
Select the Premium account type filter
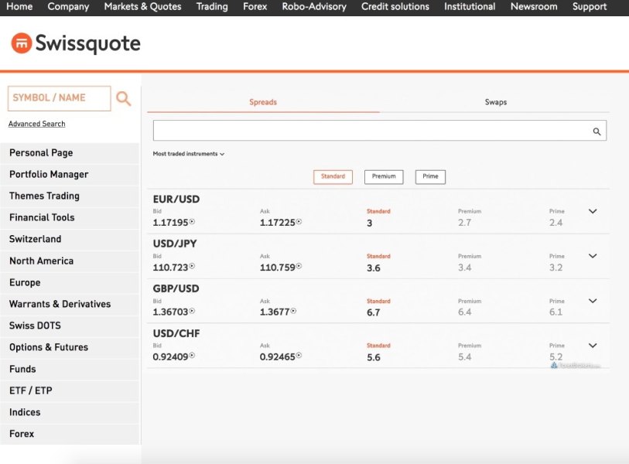point(384,176)
